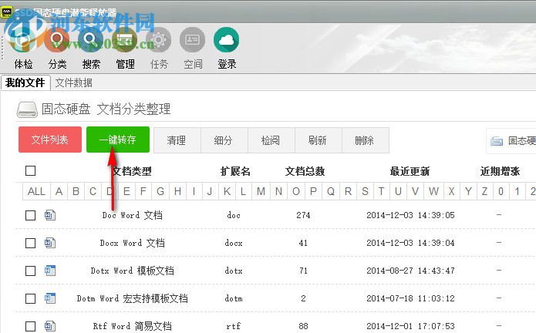Click the dotx extension cell
This screenshot has height=333, width=536.
pyautogui.click(x=234, y=271)
